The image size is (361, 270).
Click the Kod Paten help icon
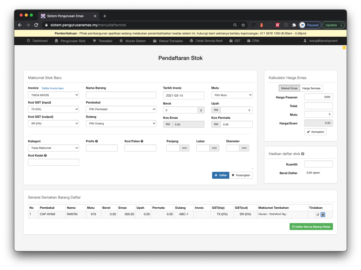tap(142, 141)
